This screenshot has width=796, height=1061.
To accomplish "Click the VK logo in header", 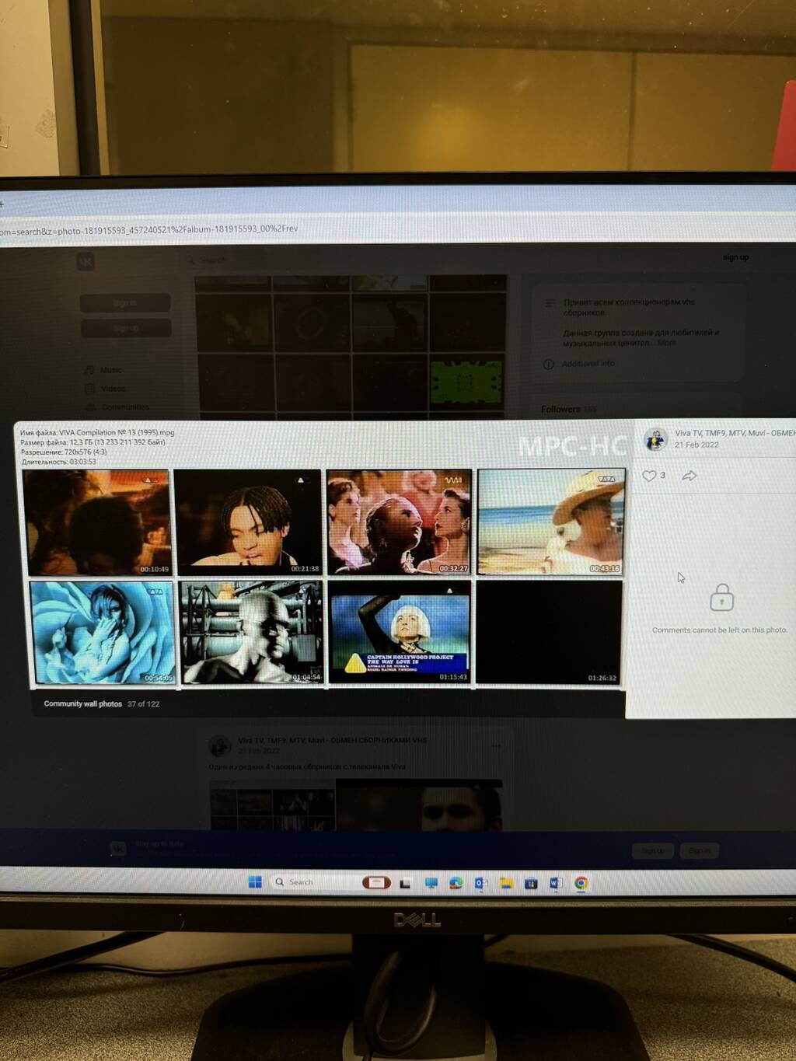I will (x=86, y=262).
